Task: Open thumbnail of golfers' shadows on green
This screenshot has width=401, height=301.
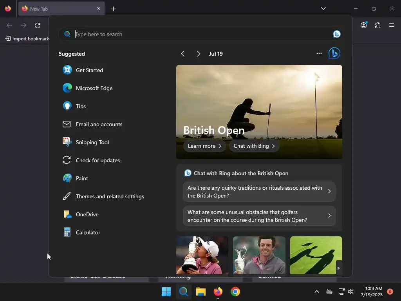Action: point(316,255)
